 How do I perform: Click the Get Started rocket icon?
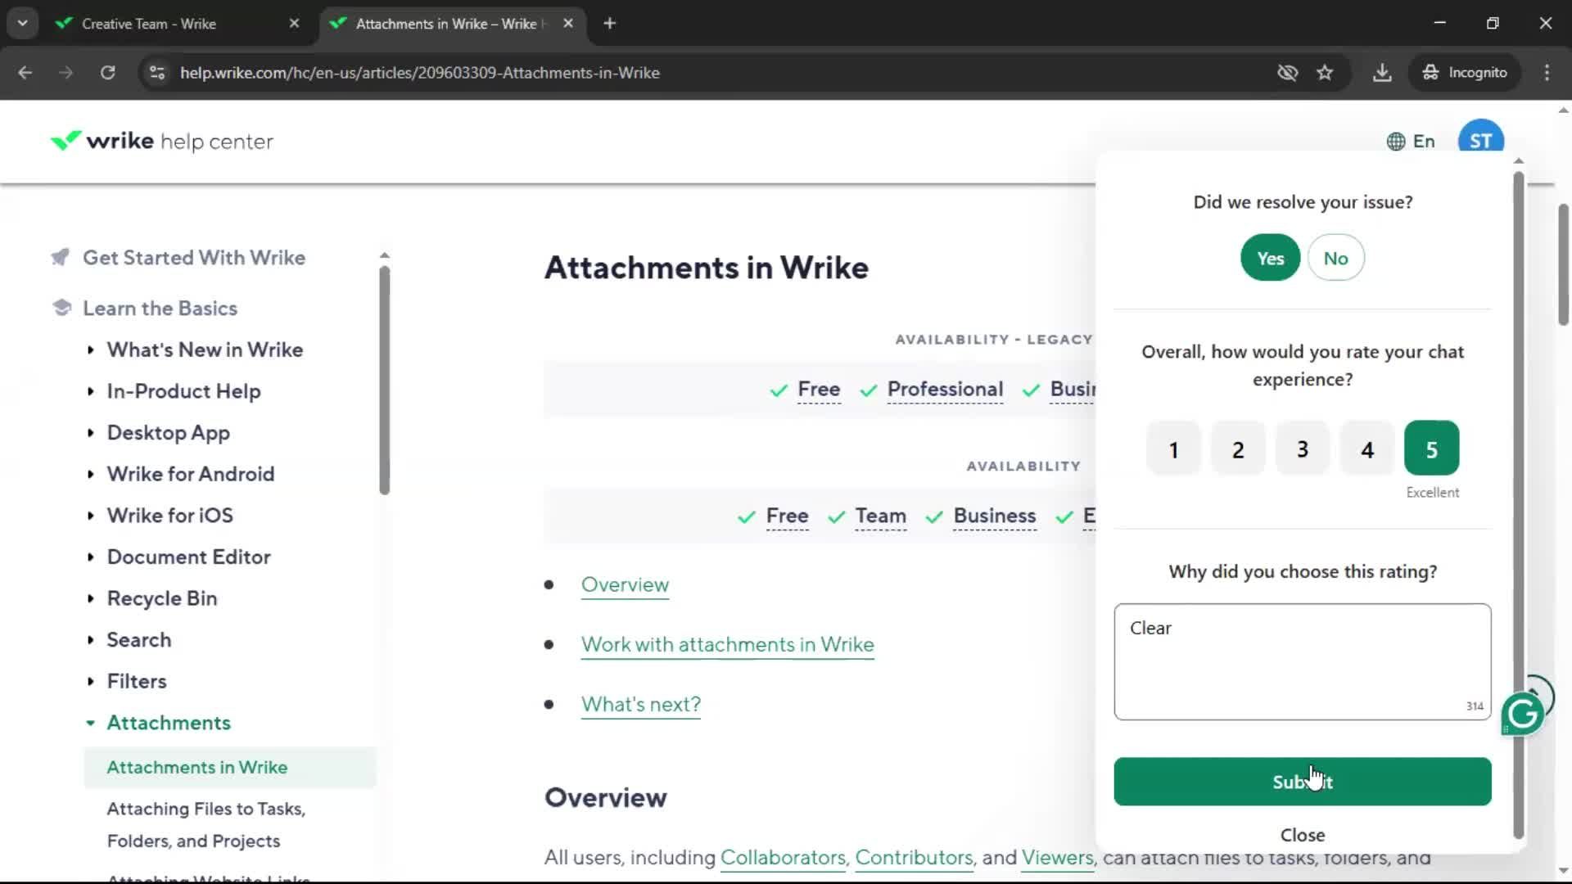pyautogui.click(x=60, y=258)
